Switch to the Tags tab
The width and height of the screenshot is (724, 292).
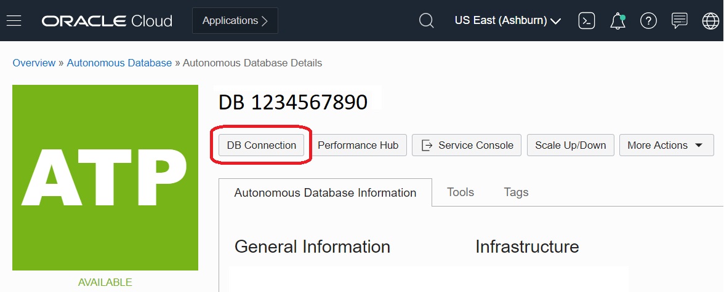coord(516,192)
